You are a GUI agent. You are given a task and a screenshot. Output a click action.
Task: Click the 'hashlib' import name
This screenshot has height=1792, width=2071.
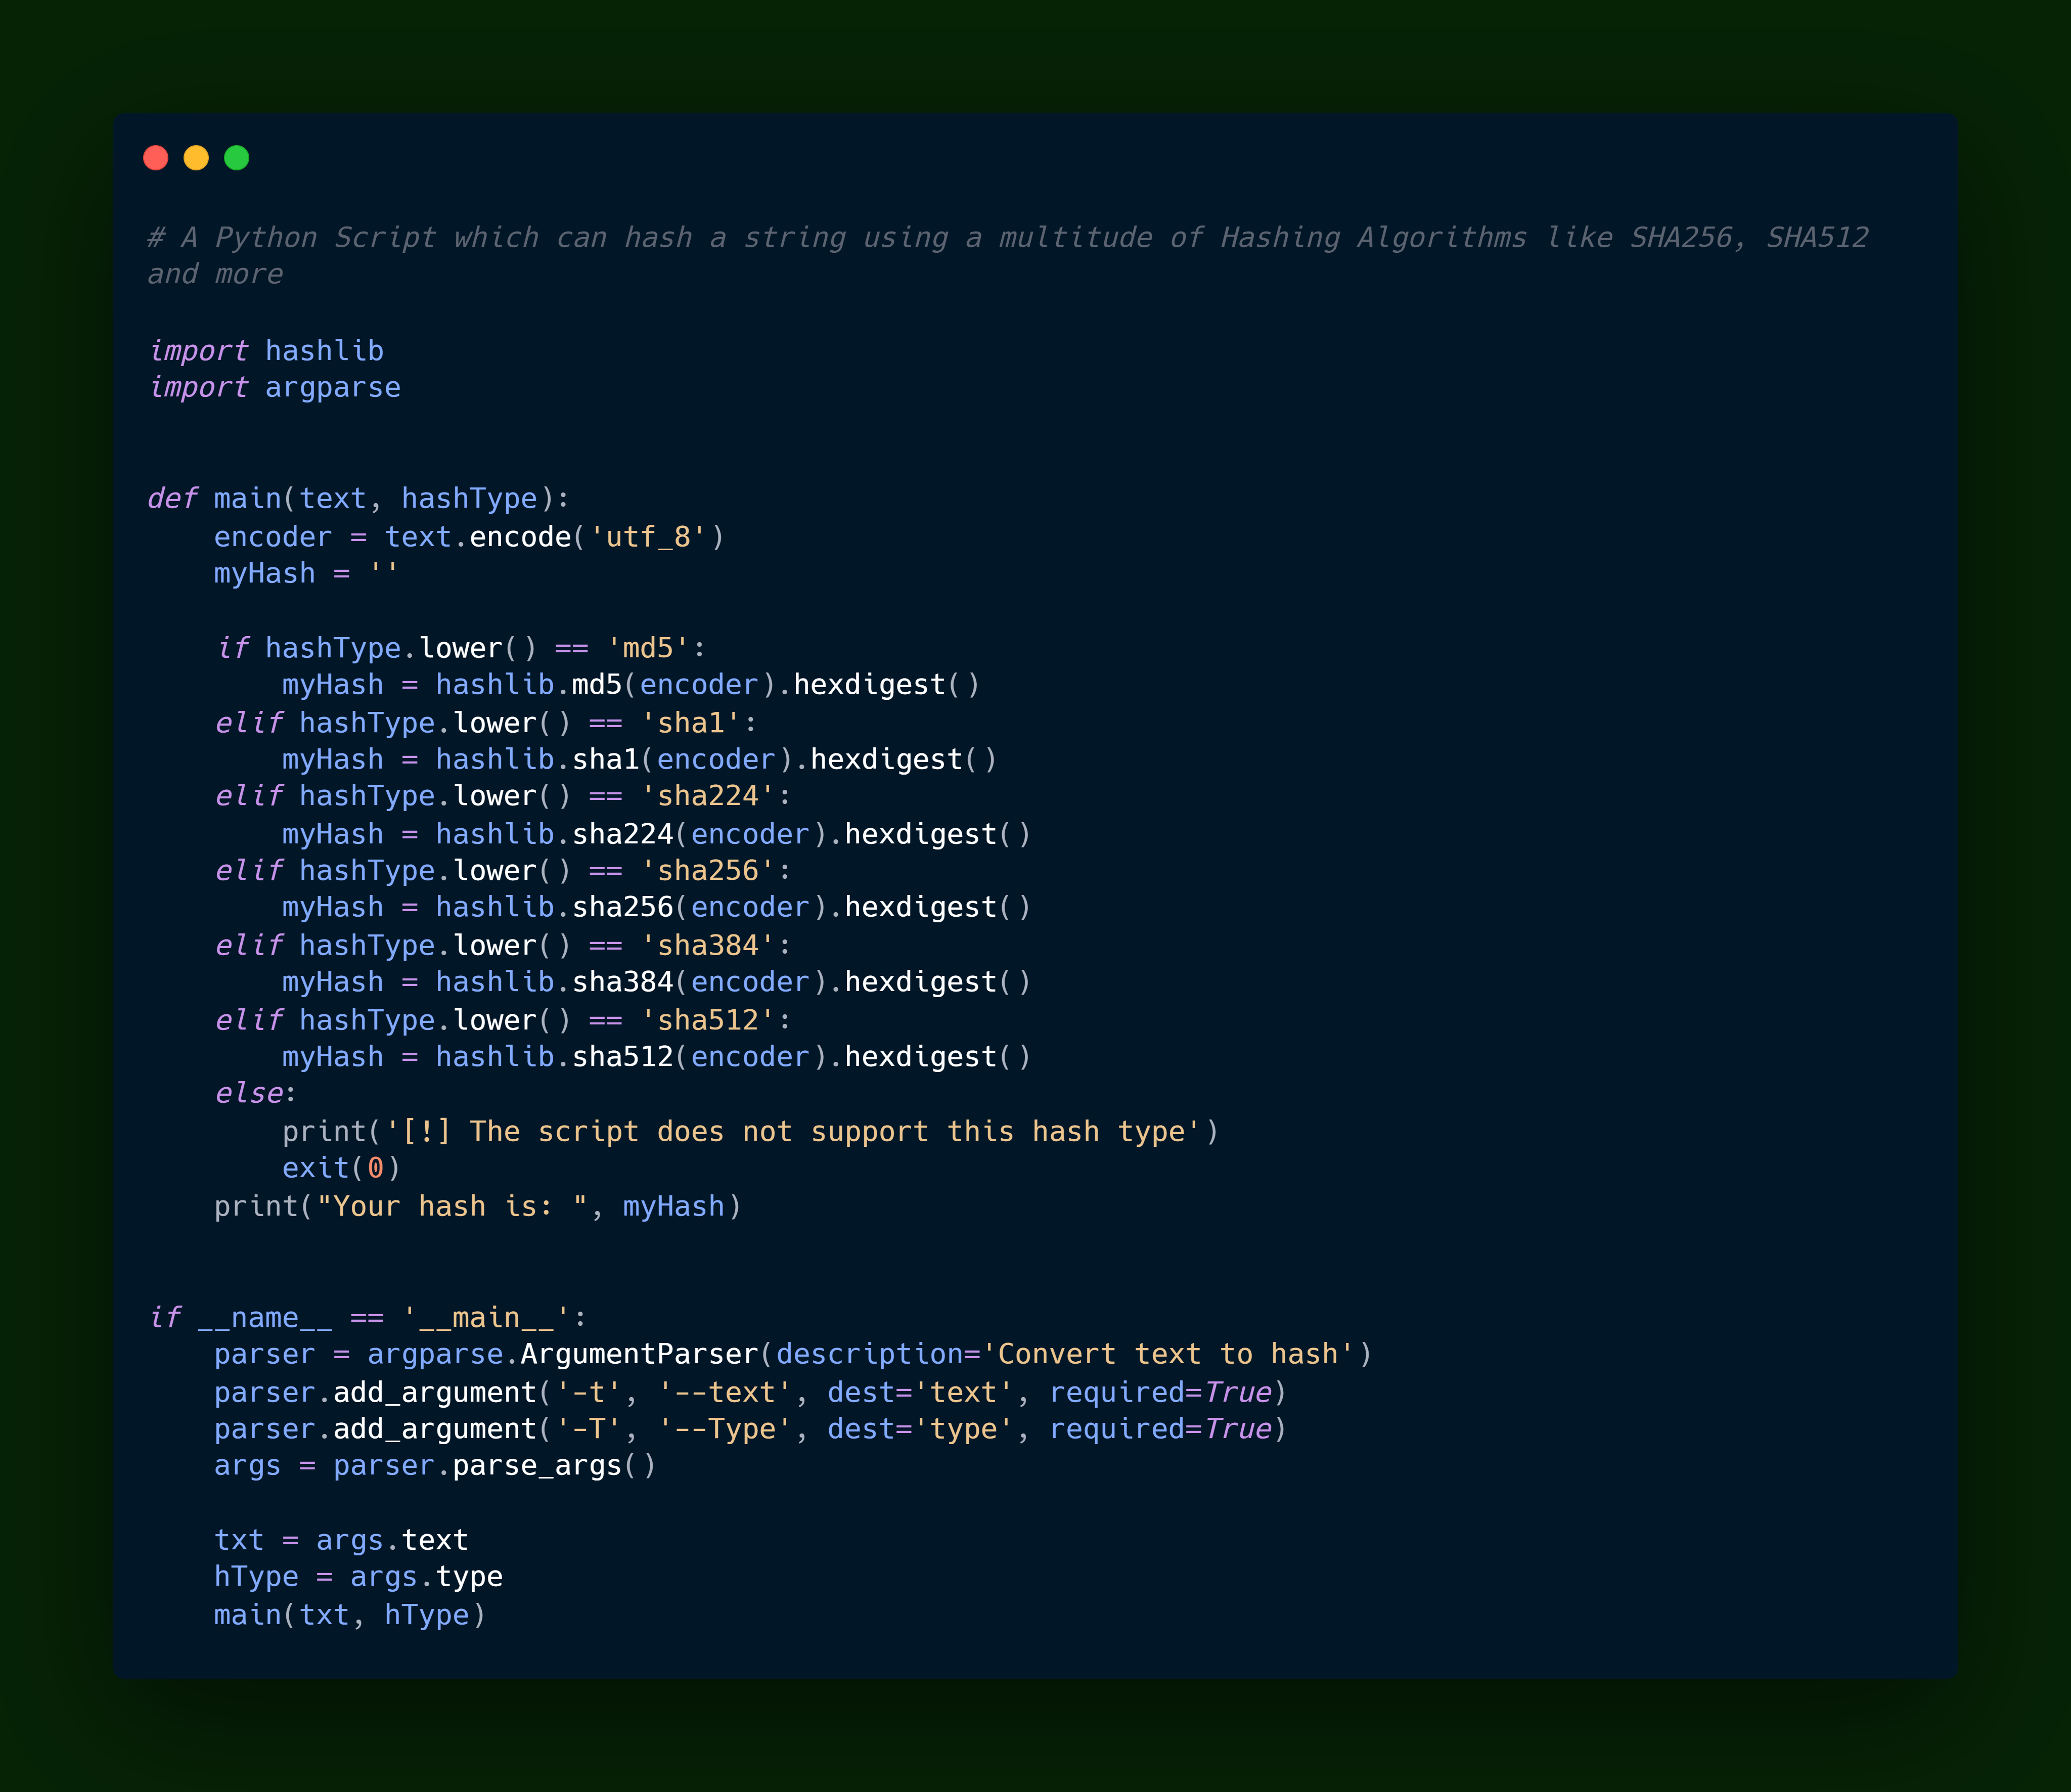click(x=324, y=351)
